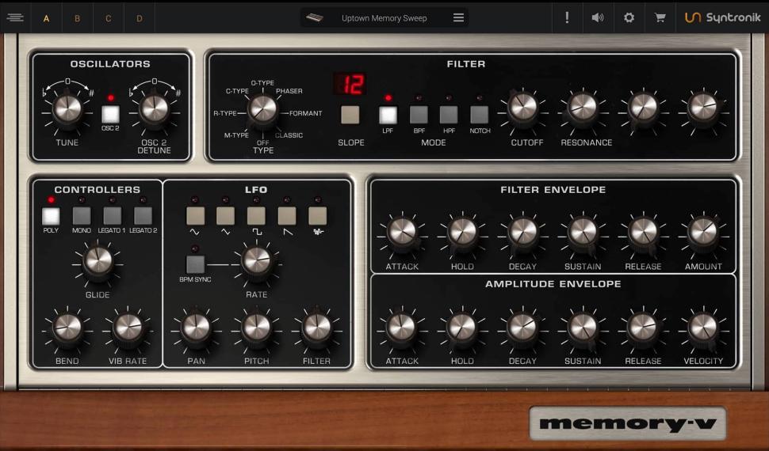
Task: Enable LEGATO 1 mode
Action: [113, 216]
